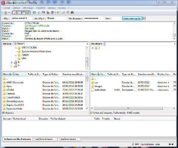The height and width of the screenshot is (148, 178).
Task: Toggle the message log display
Action: coord(15,13)
